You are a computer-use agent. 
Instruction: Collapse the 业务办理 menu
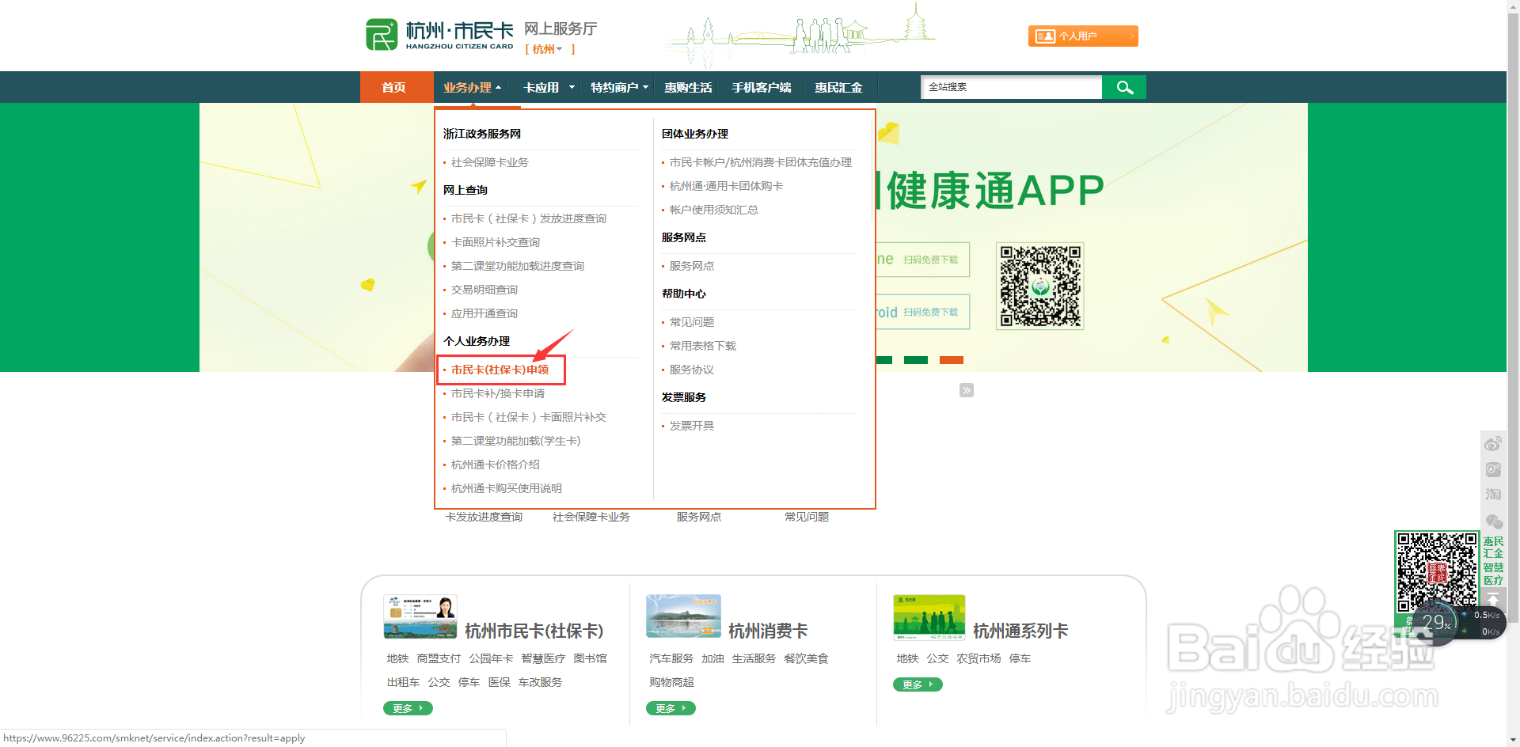(473, 88)
